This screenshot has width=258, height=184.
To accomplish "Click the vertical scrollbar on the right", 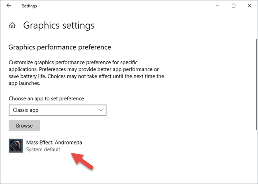I will [x=257, y=84].
